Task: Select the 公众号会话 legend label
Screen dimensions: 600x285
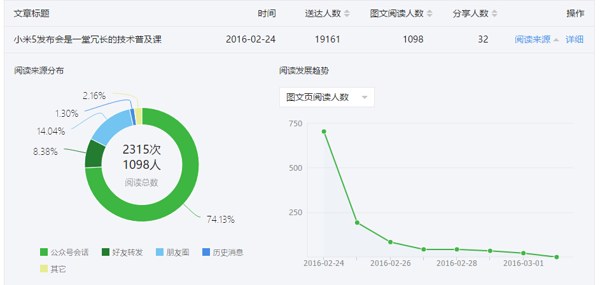Action: tap(69, 253)
